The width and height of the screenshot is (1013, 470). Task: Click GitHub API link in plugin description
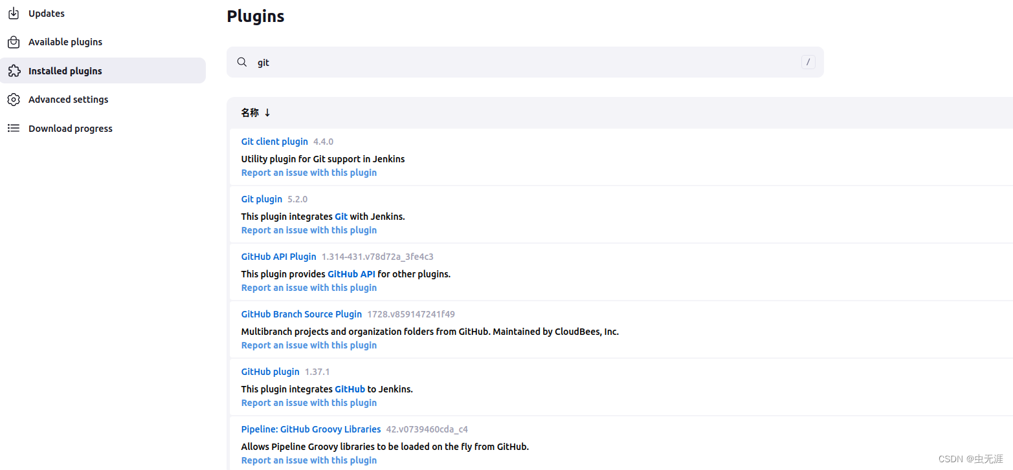[x=351, y=274]
